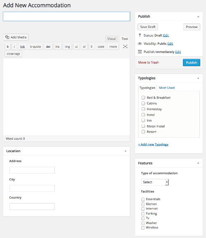Insert code tag in editor

pyautogui.click(x=101, y=46)
